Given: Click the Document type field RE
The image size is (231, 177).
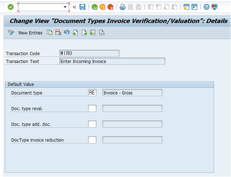Looking at the screenshot, I should tap(92, 93).
